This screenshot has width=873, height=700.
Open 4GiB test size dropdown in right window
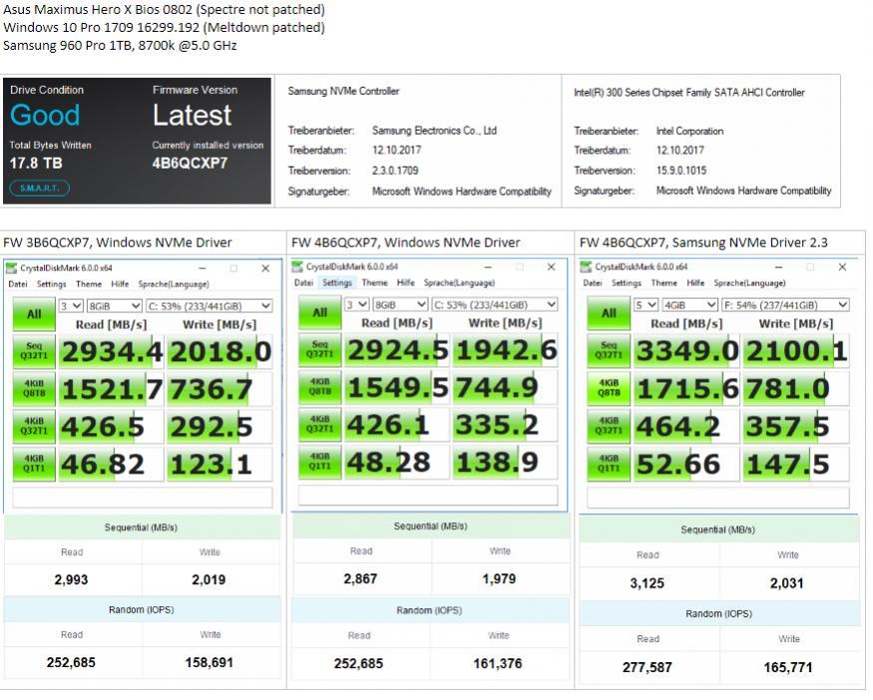coord(689,305)
